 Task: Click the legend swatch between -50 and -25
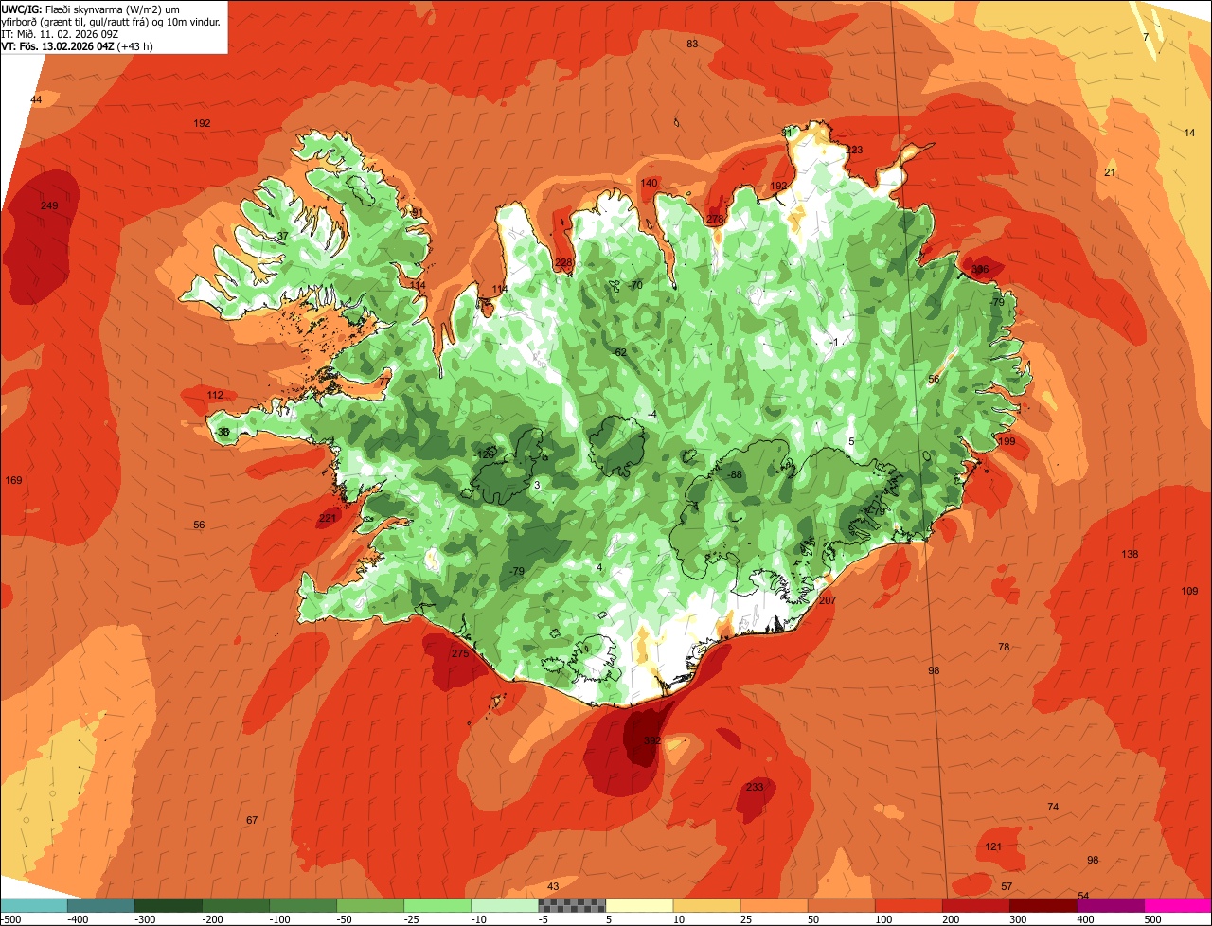(370, 906)
